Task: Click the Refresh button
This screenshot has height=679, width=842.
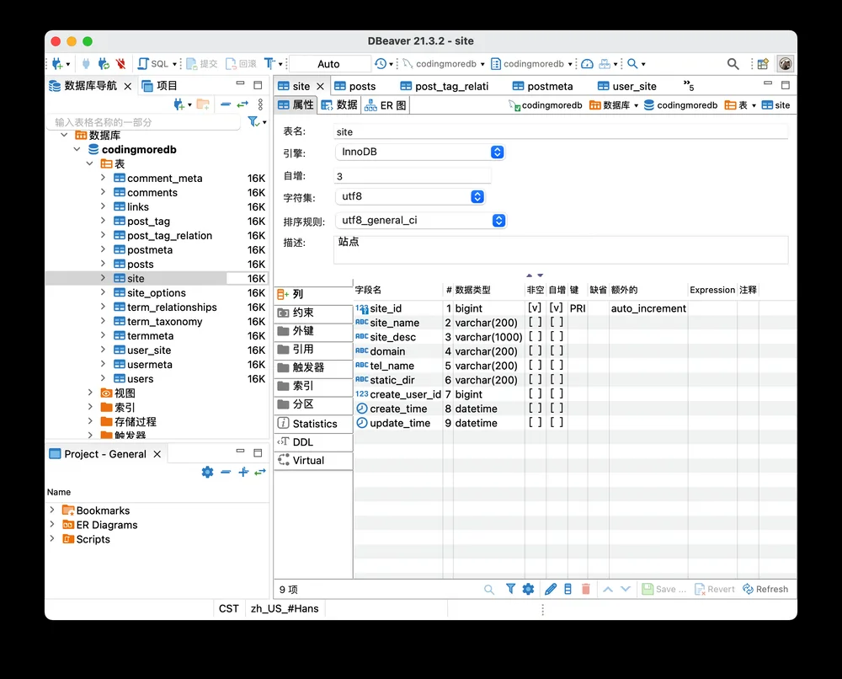Action: point(765,590)
